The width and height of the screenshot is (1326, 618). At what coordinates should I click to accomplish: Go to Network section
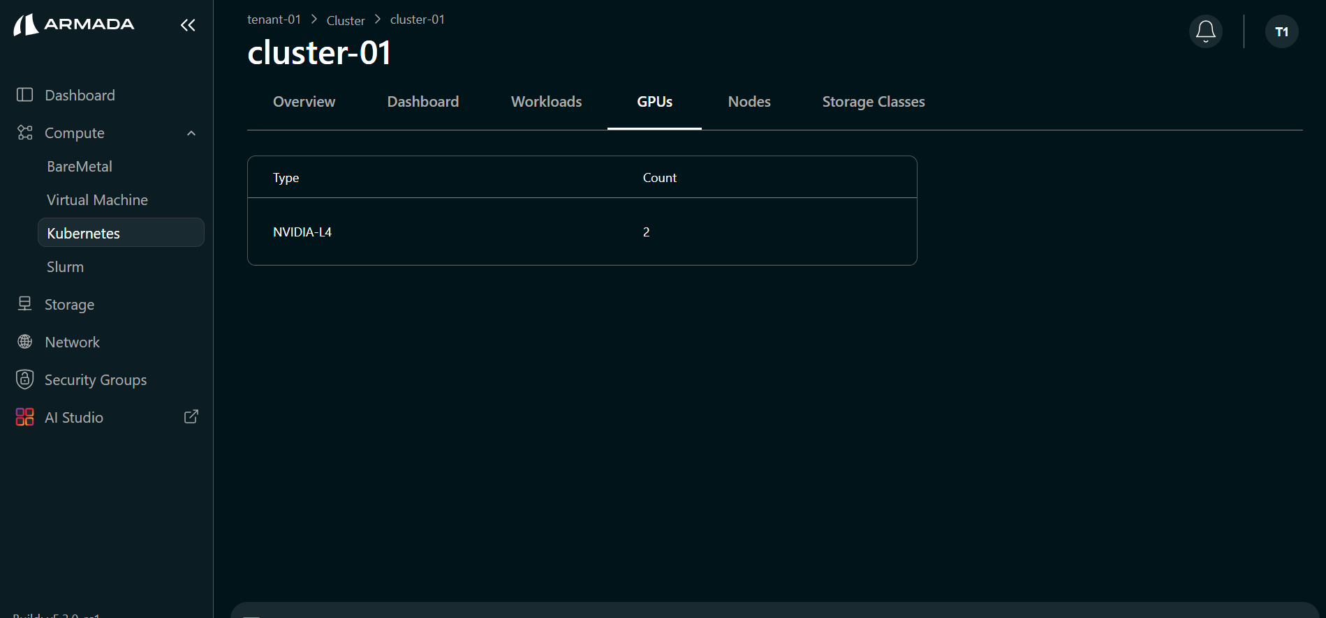(x=72, y=342)
